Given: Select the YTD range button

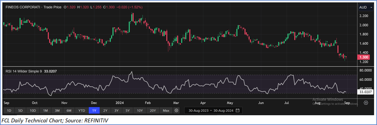Looking at the screenshot, I should click(82, 111).
